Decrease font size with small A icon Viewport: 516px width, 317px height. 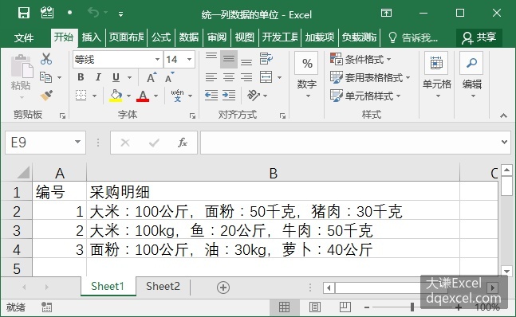point(169,77)
